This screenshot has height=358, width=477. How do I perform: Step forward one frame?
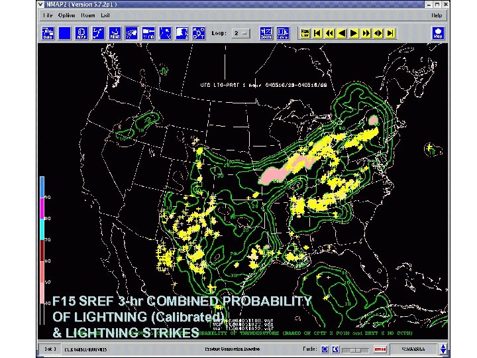(x=354, y=33)
